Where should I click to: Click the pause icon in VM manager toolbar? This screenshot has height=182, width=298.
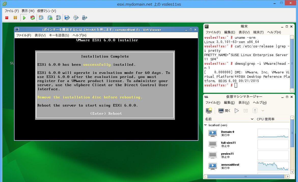[246, 110]
